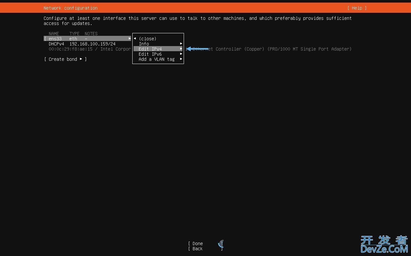411x256 pixels.
Task: Click the arrow beside Info entry
Action: point(181,44)
